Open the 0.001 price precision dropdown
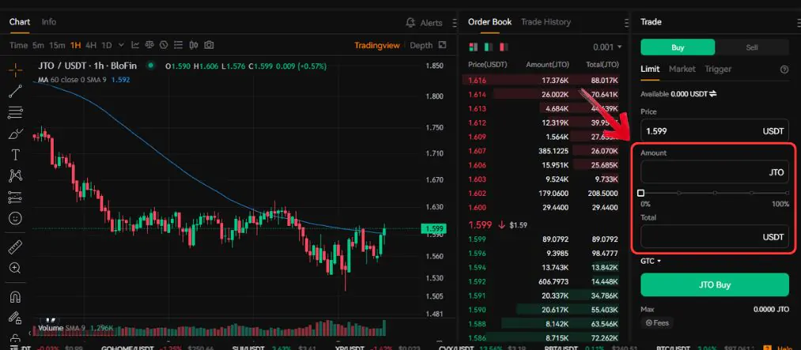This screenshot has height=350, width=801. click(x=607, y=47)
